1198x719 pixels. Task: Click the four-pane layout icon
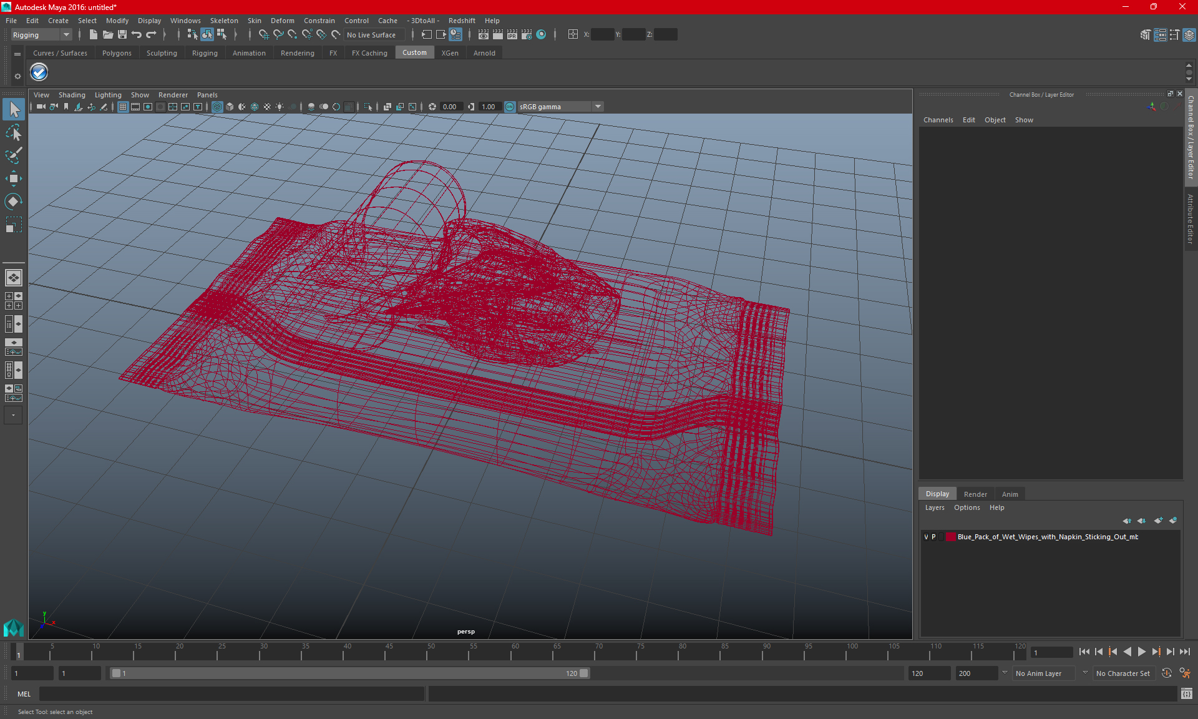point(14,301)
